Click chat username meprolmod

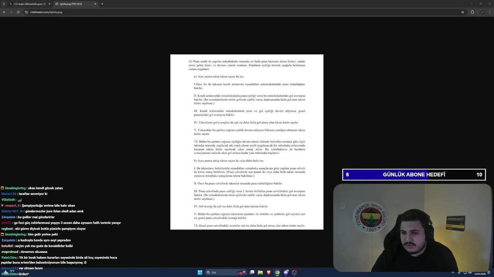click(x=9, y=252)
